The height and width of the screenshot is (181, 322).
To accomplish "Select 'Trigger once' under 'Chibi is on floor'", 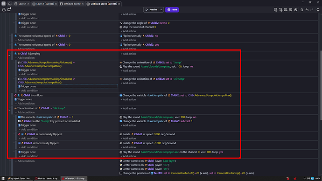I will point(23,99).
